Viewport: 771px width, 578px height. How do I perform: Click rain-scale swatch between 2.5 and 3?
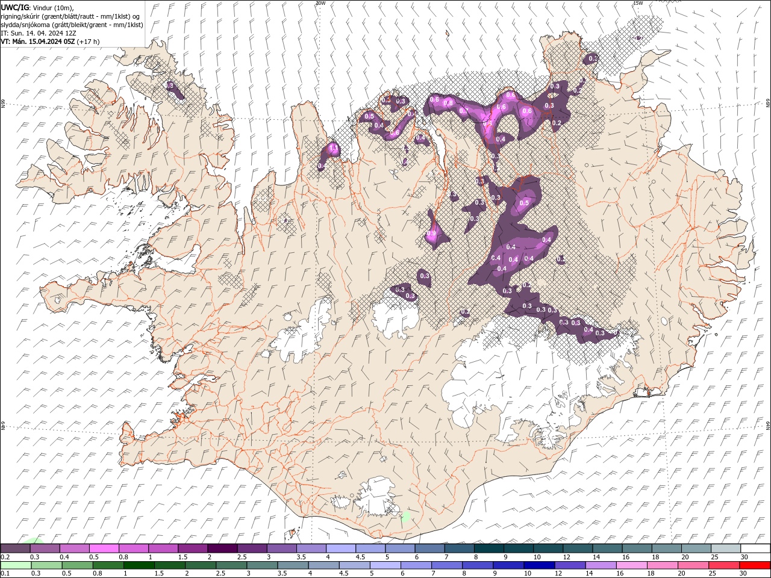coord(231,565)
